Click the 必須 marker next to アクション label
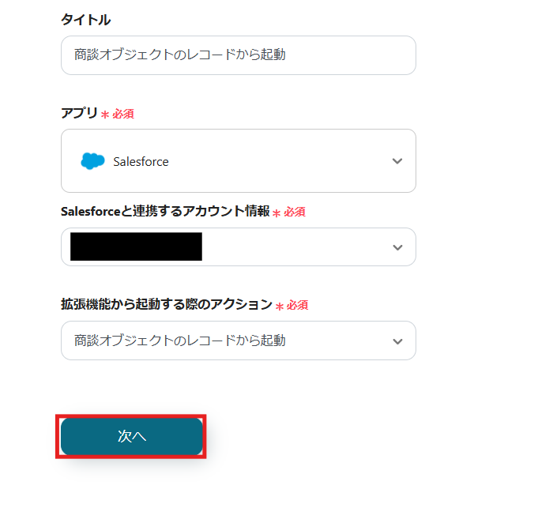 click(297, 305)
